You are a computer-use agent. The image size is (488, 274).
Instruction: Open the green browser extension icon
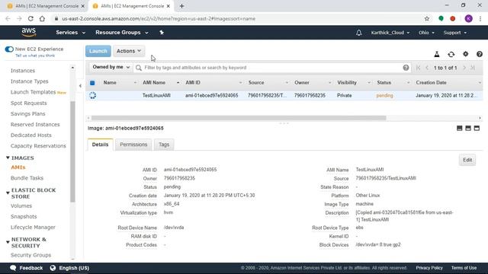tap(441, 18)
